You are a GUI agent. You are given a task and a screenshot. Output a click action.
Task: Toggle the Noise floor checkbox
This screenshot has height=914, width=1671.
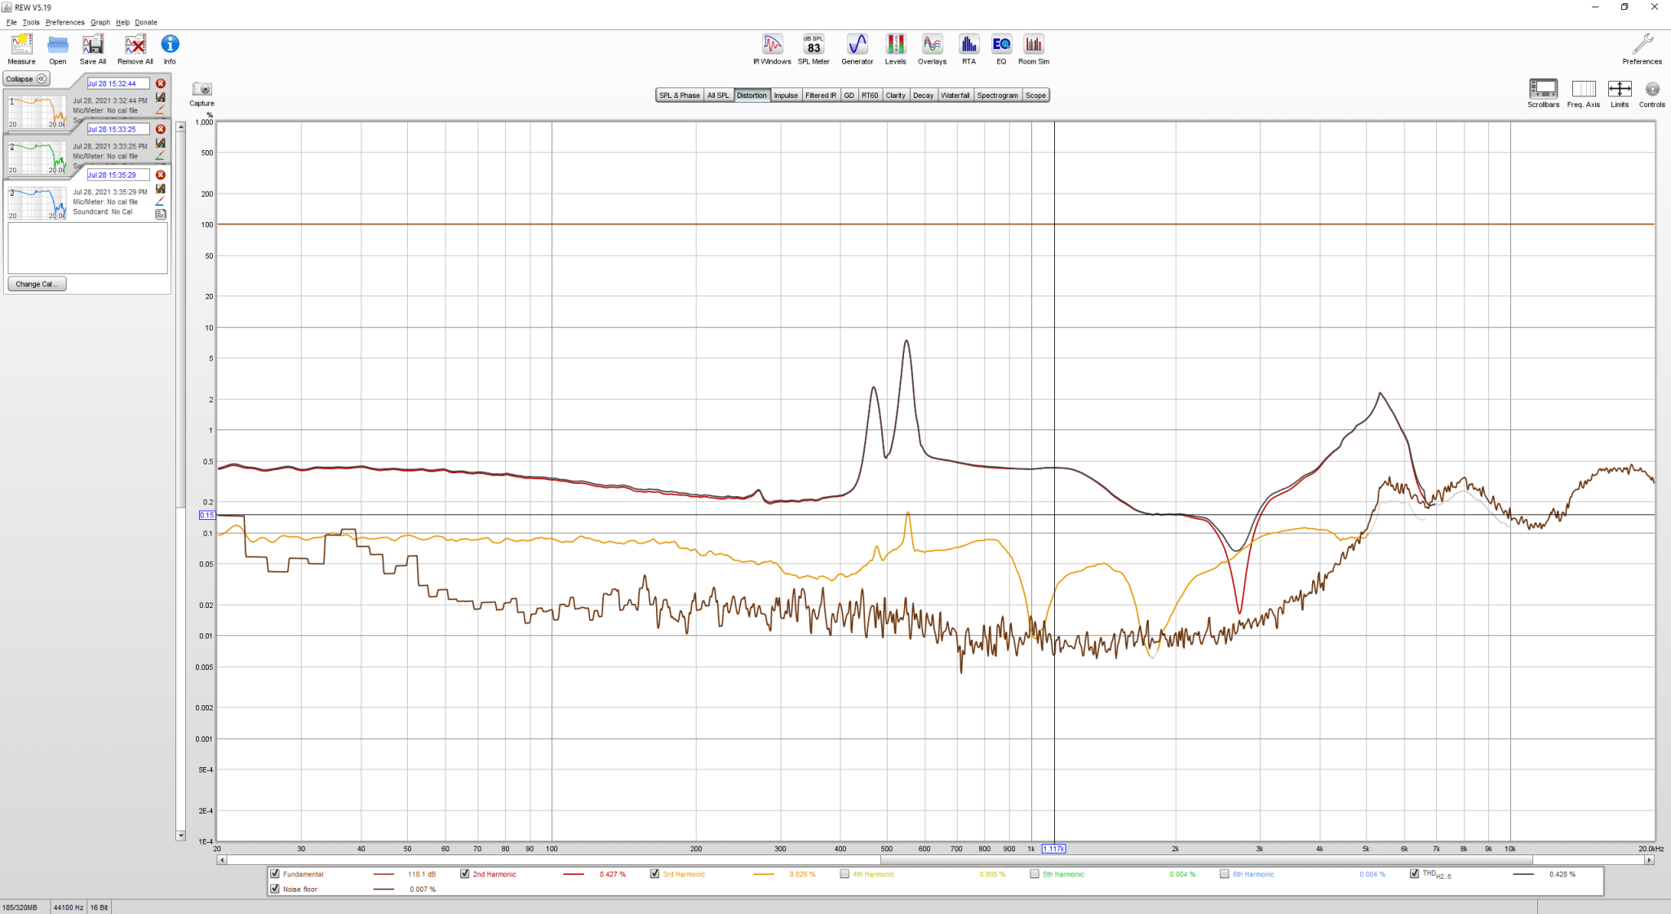click(x=275, y=889)
